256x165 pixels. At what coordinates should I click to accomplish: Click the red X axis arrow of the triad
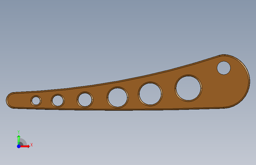[x=25, y=146]
